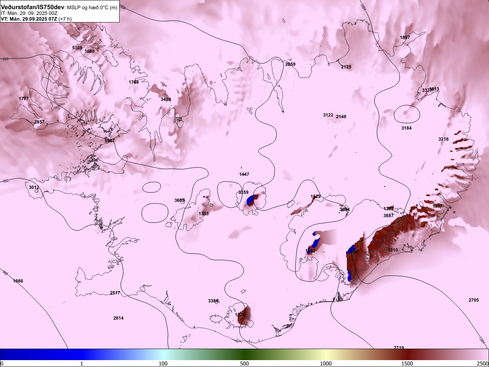Select the 1357 height label
The image size is (489, 367).
[x=437, y=206]
